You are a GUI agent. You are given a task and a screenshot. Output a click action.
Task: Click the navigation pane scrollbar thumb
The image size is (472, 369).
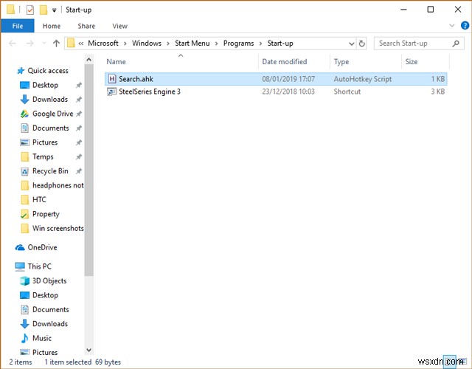tap(88, 170)
